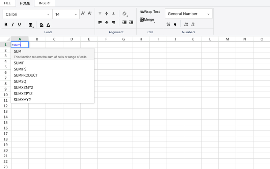Switch to the INSERT tab
Viewport: 270px width, 169px height.
tap(45, 3)
